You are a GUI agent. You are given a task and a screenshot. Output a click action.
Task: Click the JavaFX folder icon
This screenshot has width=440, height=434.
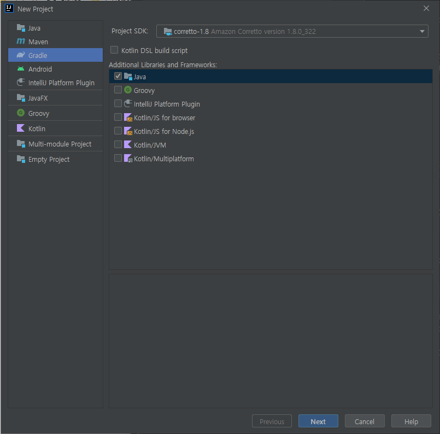[x=21, y=98]
